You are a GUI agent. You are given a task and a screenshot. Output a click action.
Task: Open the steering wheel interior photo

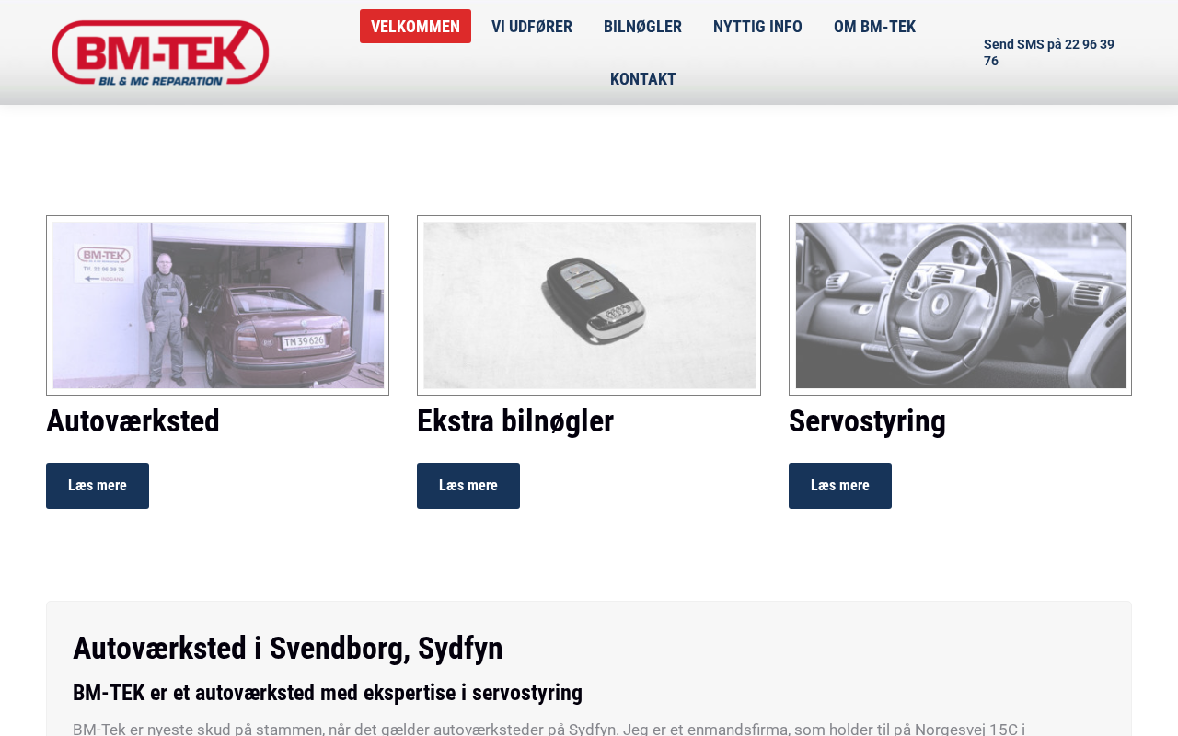pyautogui.click(x=960, y=305)
